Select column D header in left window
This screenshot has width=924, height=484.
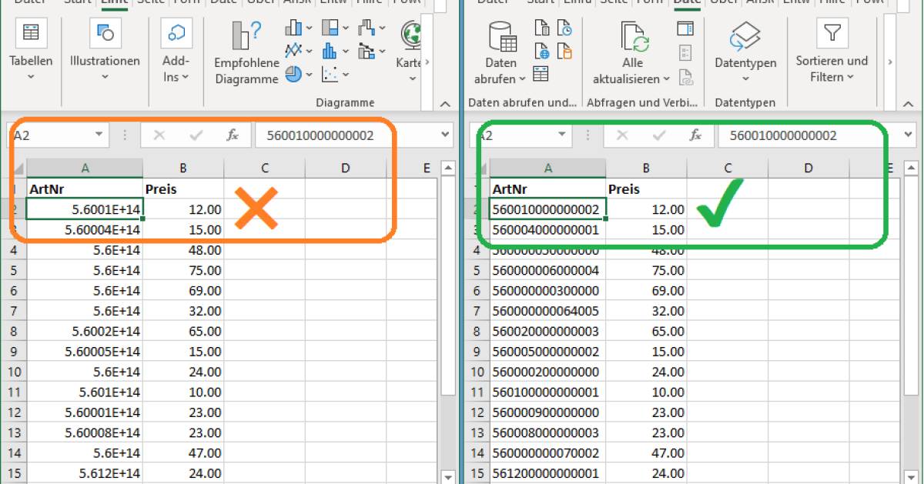pos(345,169)
